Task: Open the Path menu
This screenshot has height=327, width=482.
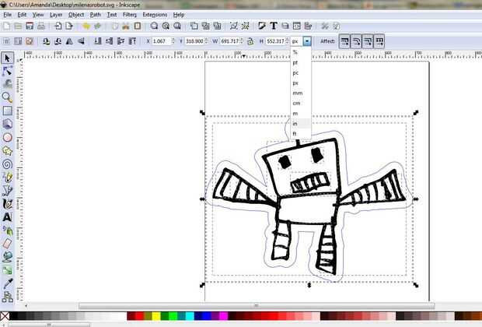Action: (x=96, y=15)
